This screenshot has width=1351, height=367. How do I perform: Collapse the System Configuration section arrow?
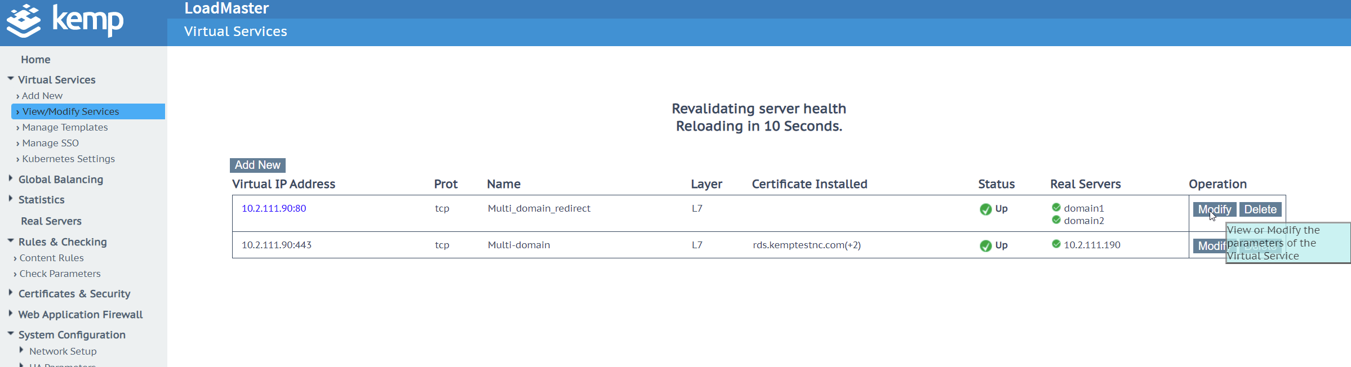coord(11,334)
